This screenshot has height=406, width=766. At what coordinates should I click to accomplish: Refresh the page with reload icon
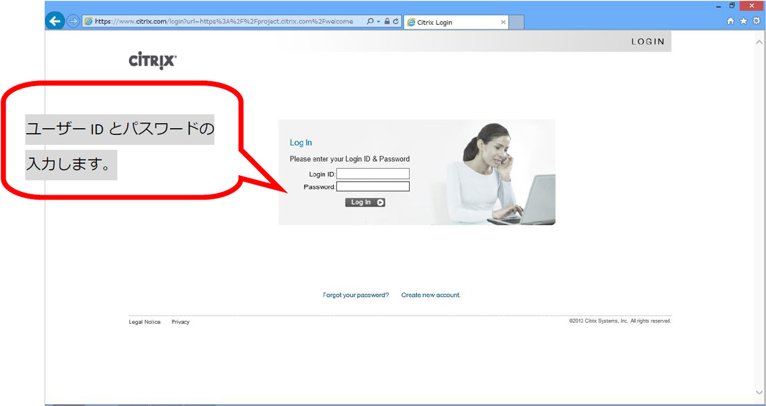(x=396, y=21)
